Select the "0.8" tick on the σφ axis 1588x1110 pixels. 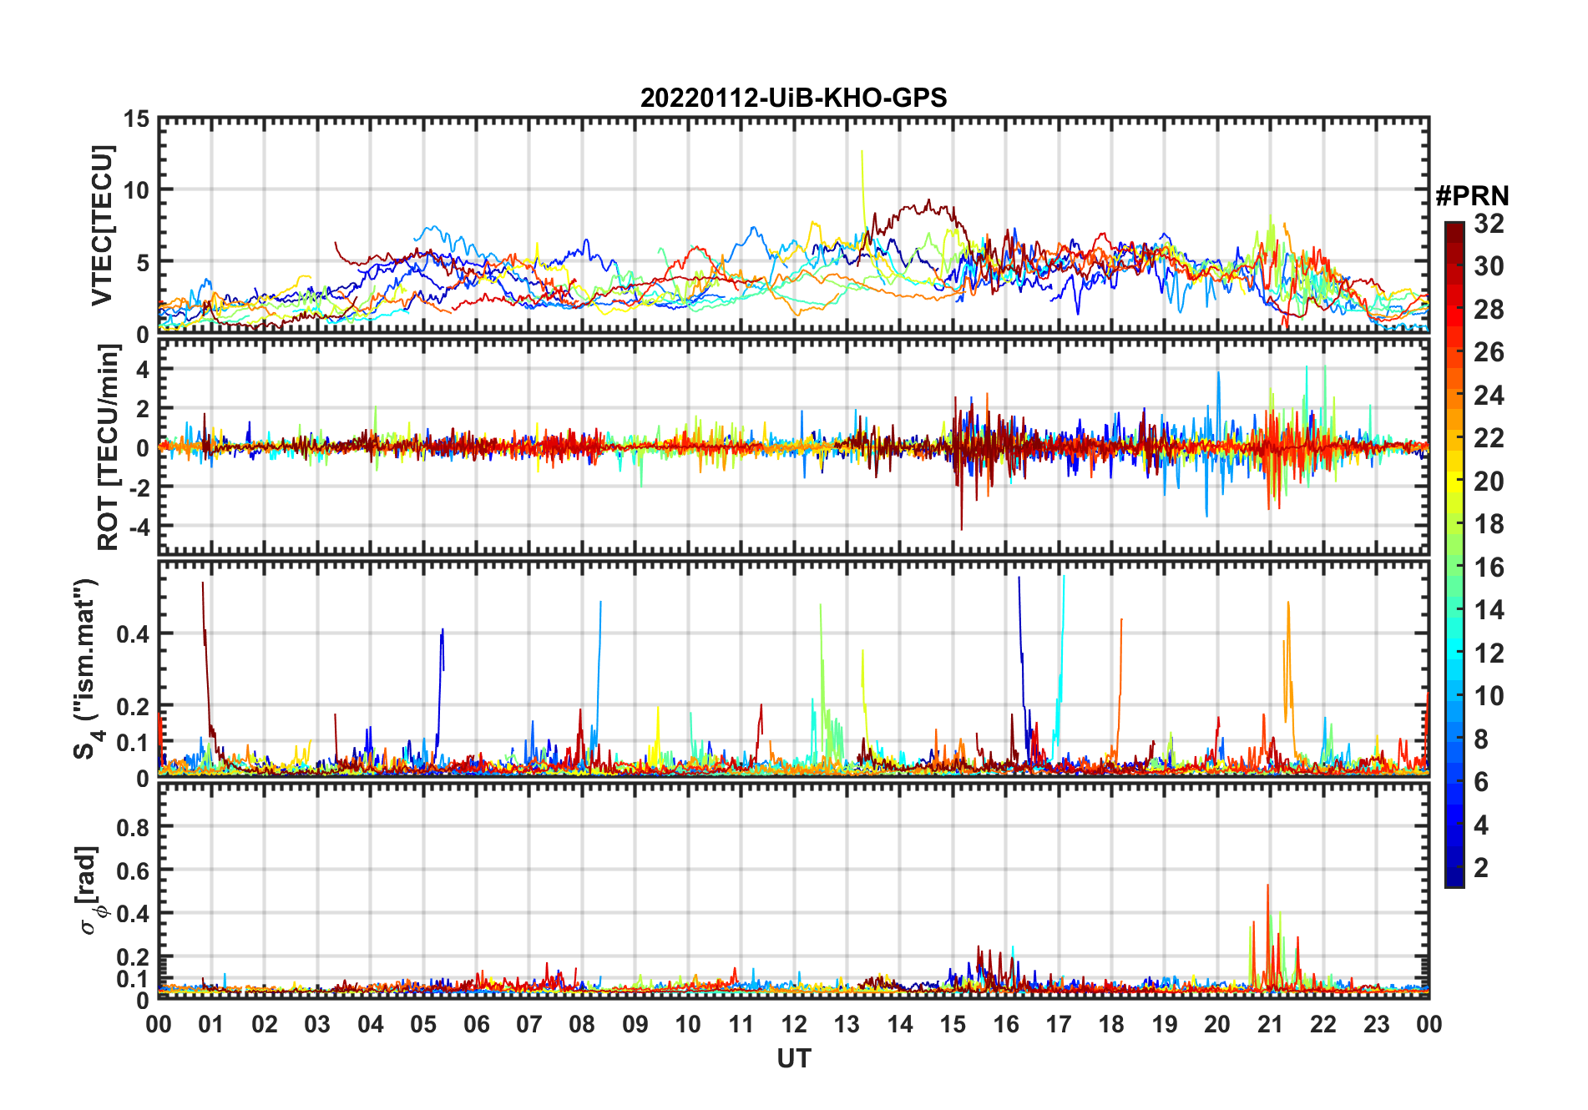point(134,828)
